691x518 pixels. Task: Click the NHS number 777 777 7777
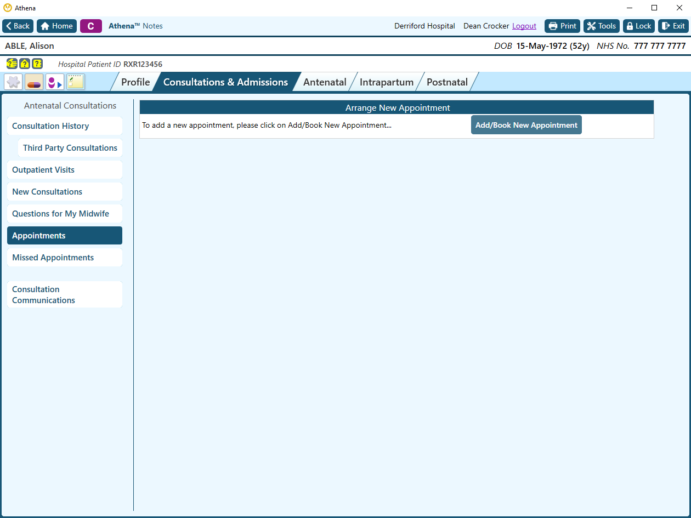pos(660,46)
